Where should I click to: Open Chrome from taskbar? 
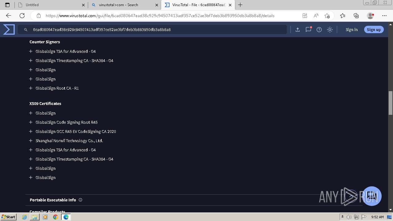tap(56, 217)
